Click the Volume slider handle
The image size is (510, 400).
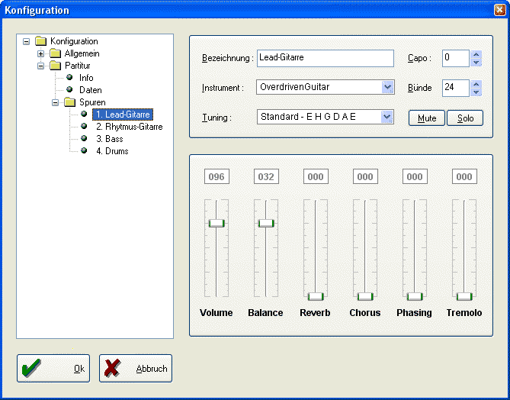click(x=217, y=223)
